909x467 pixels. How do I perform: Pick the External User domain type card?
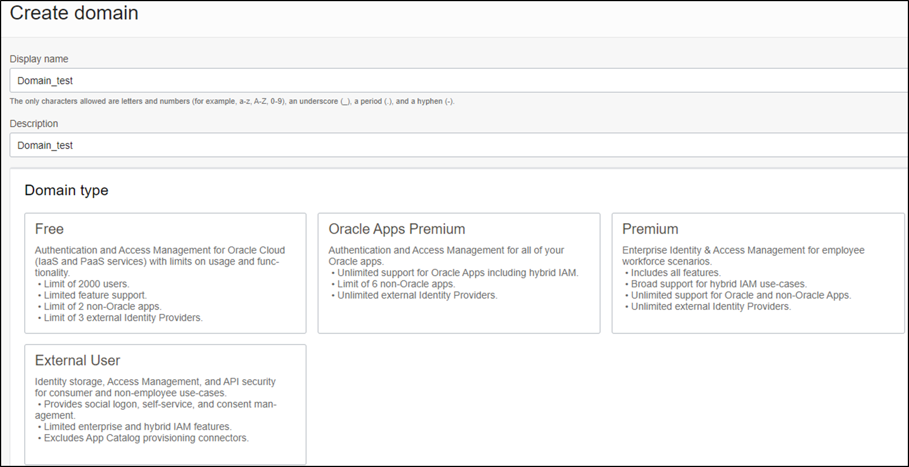(x=165, y=405)
